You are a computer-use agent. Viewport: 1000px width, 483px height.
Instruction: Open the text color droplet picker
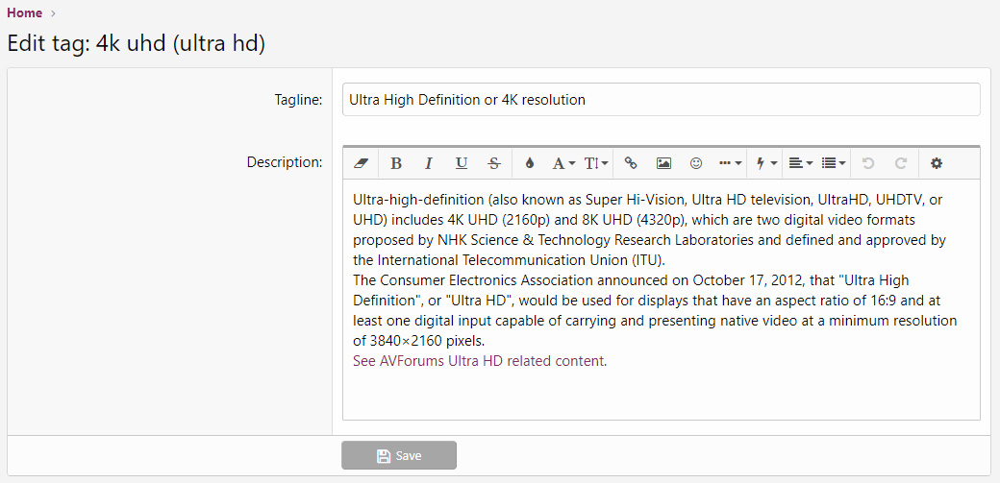point(529,163)
